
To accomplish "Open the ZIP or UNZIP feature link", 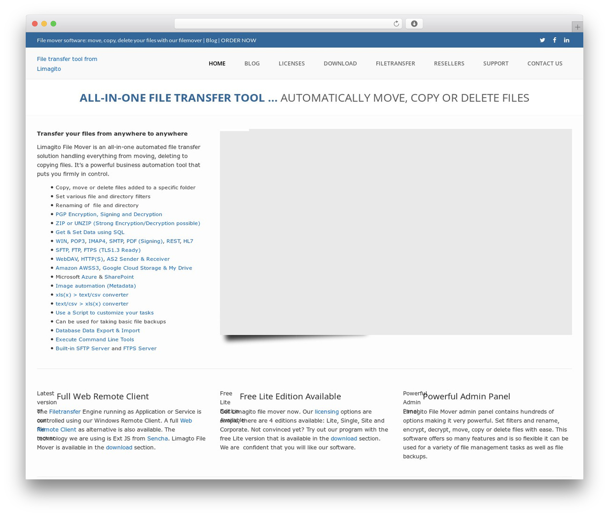I will (128, 223).
